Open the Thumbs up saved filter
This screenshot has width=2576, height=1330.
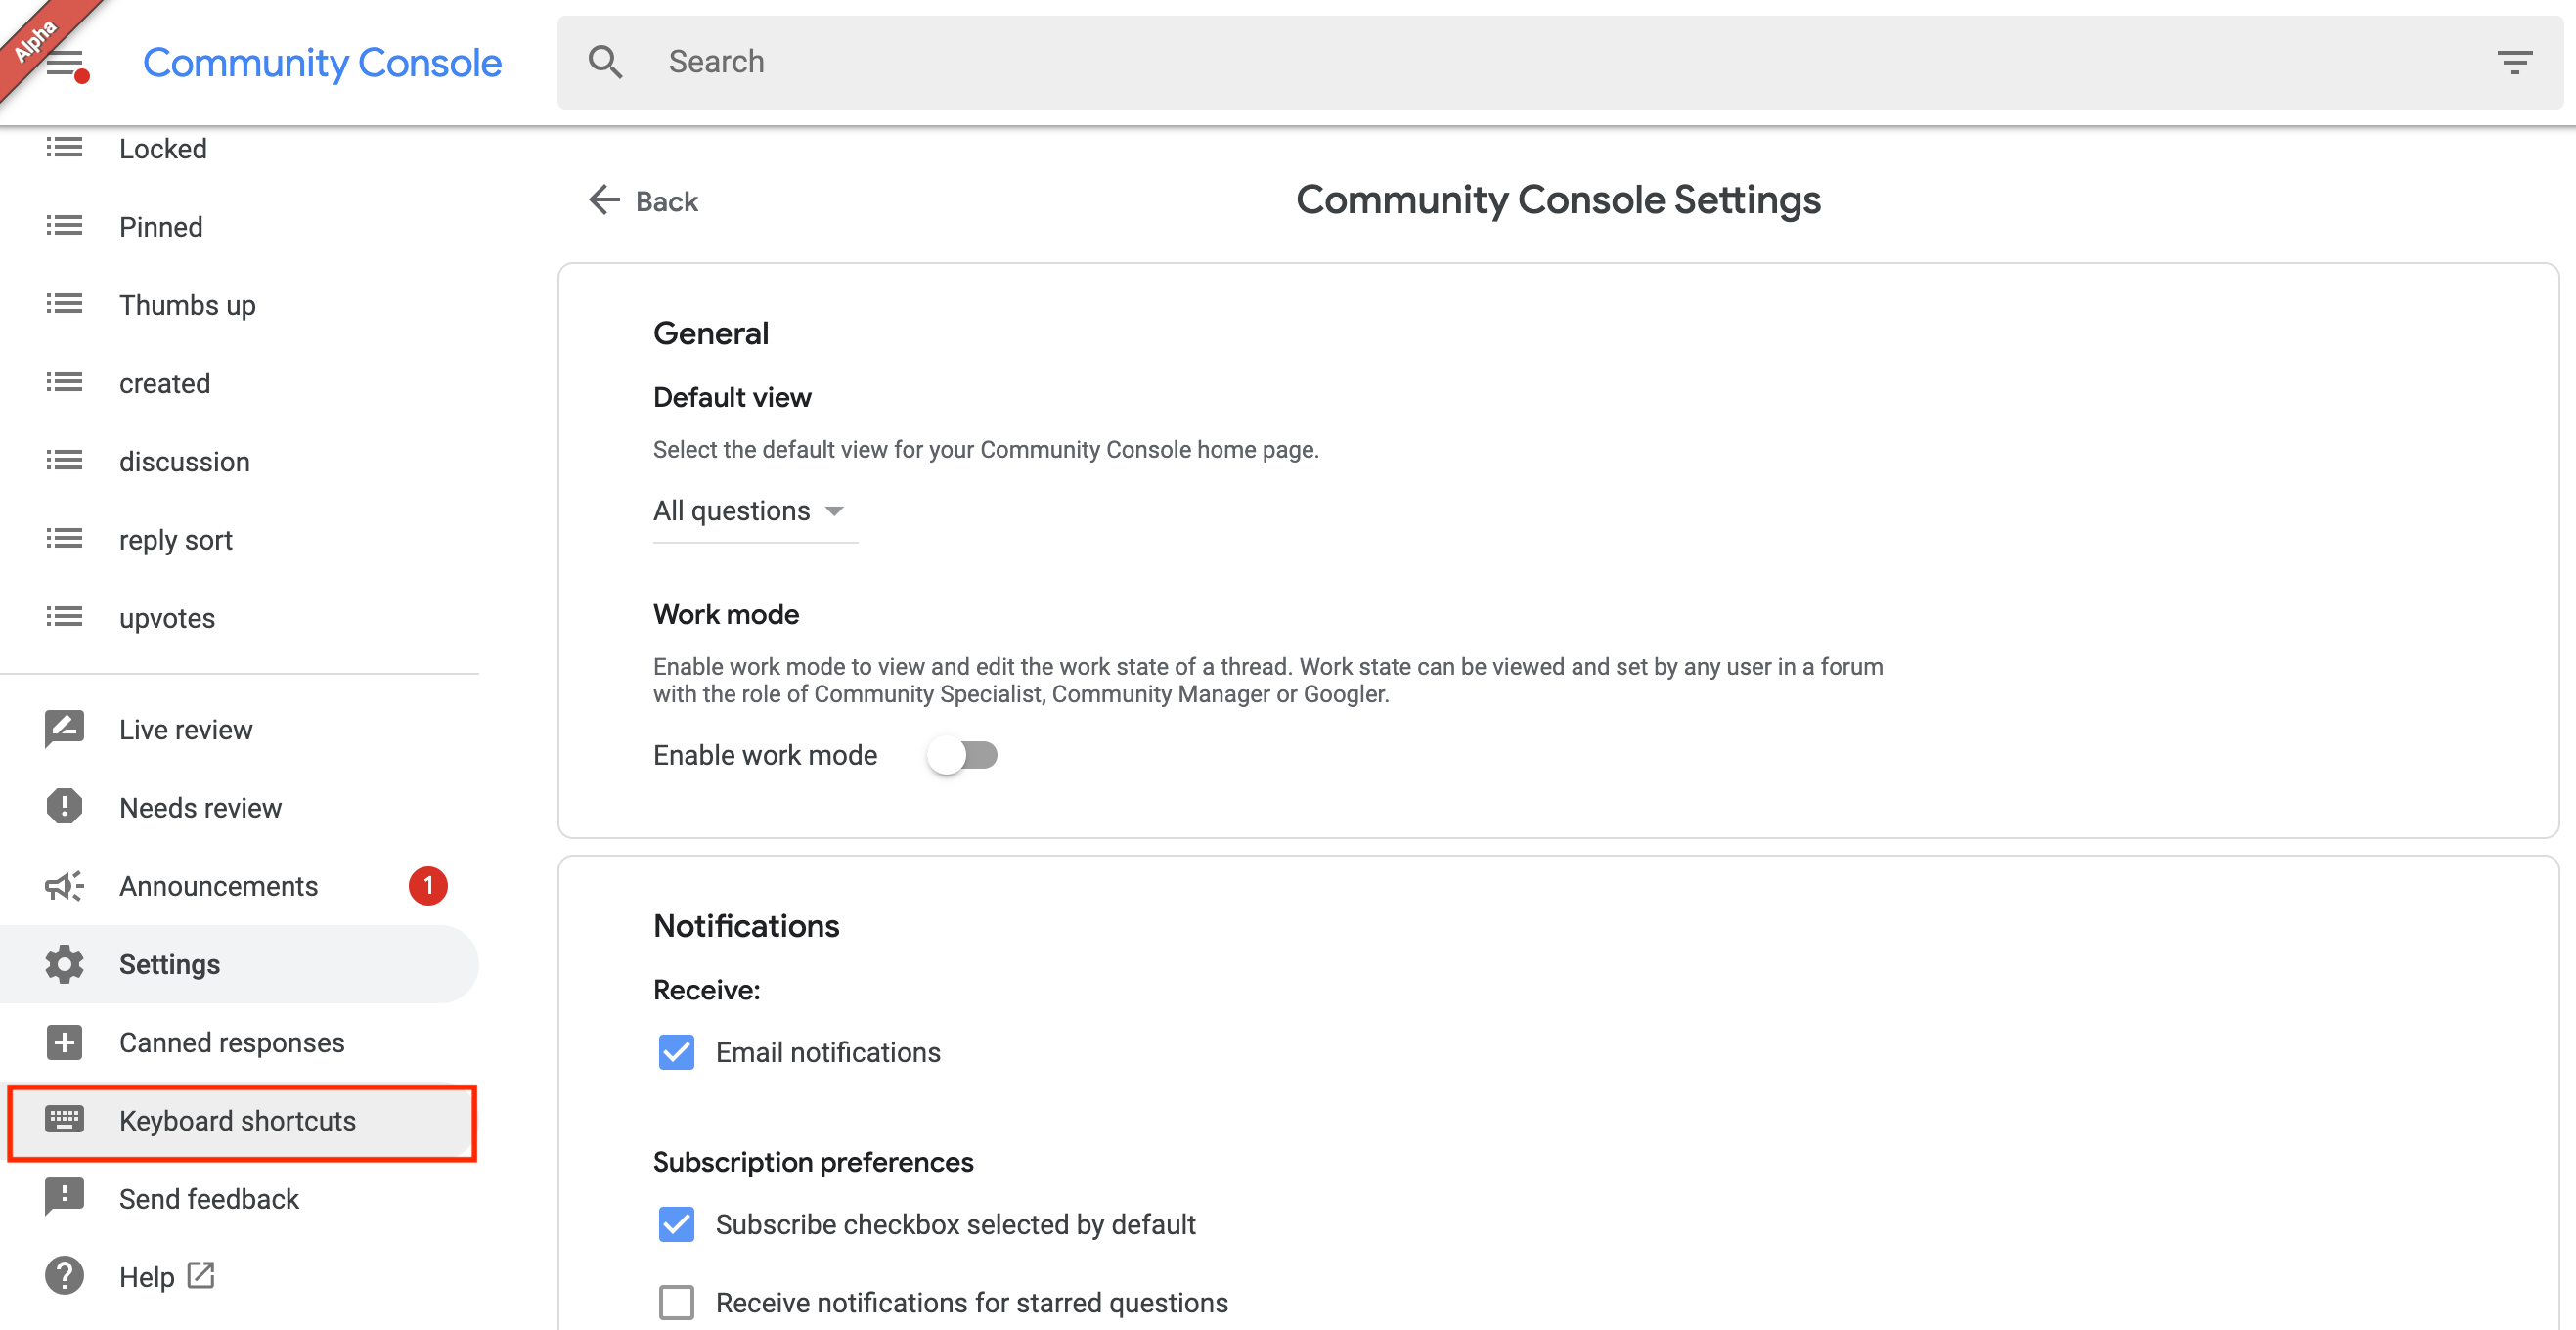(x=187, y=305)
